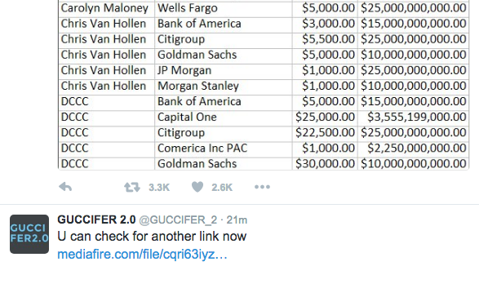Select the tweet text 'U can check for another link now'
Image resolution: width=479 pixels, height=306 pixels.
(x=152, y=237)
